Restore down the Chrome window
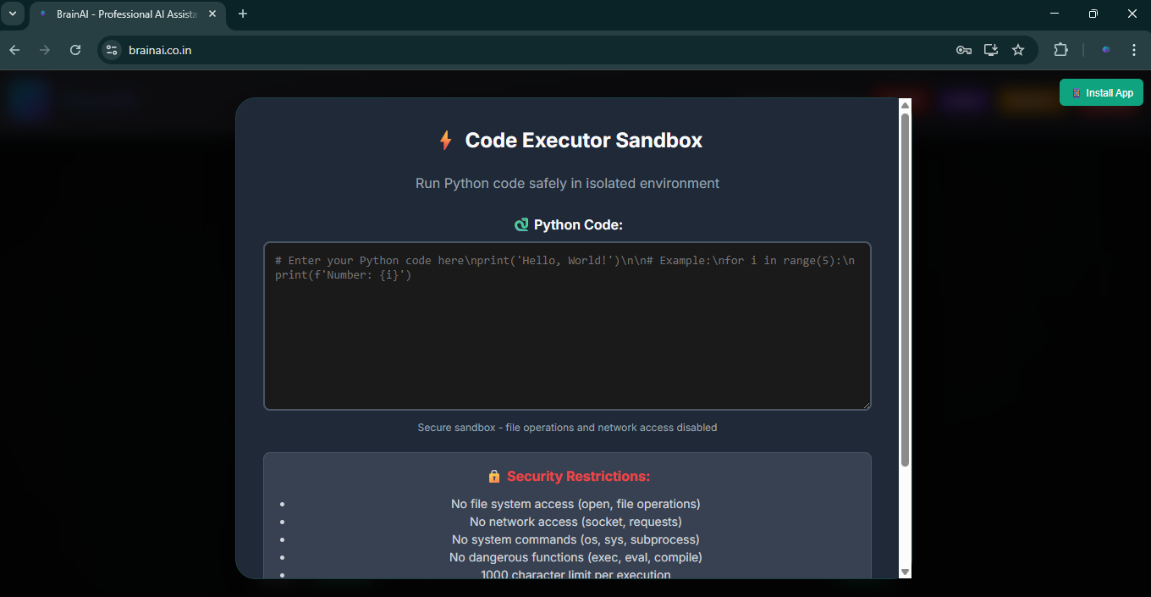 (1093, 14)
